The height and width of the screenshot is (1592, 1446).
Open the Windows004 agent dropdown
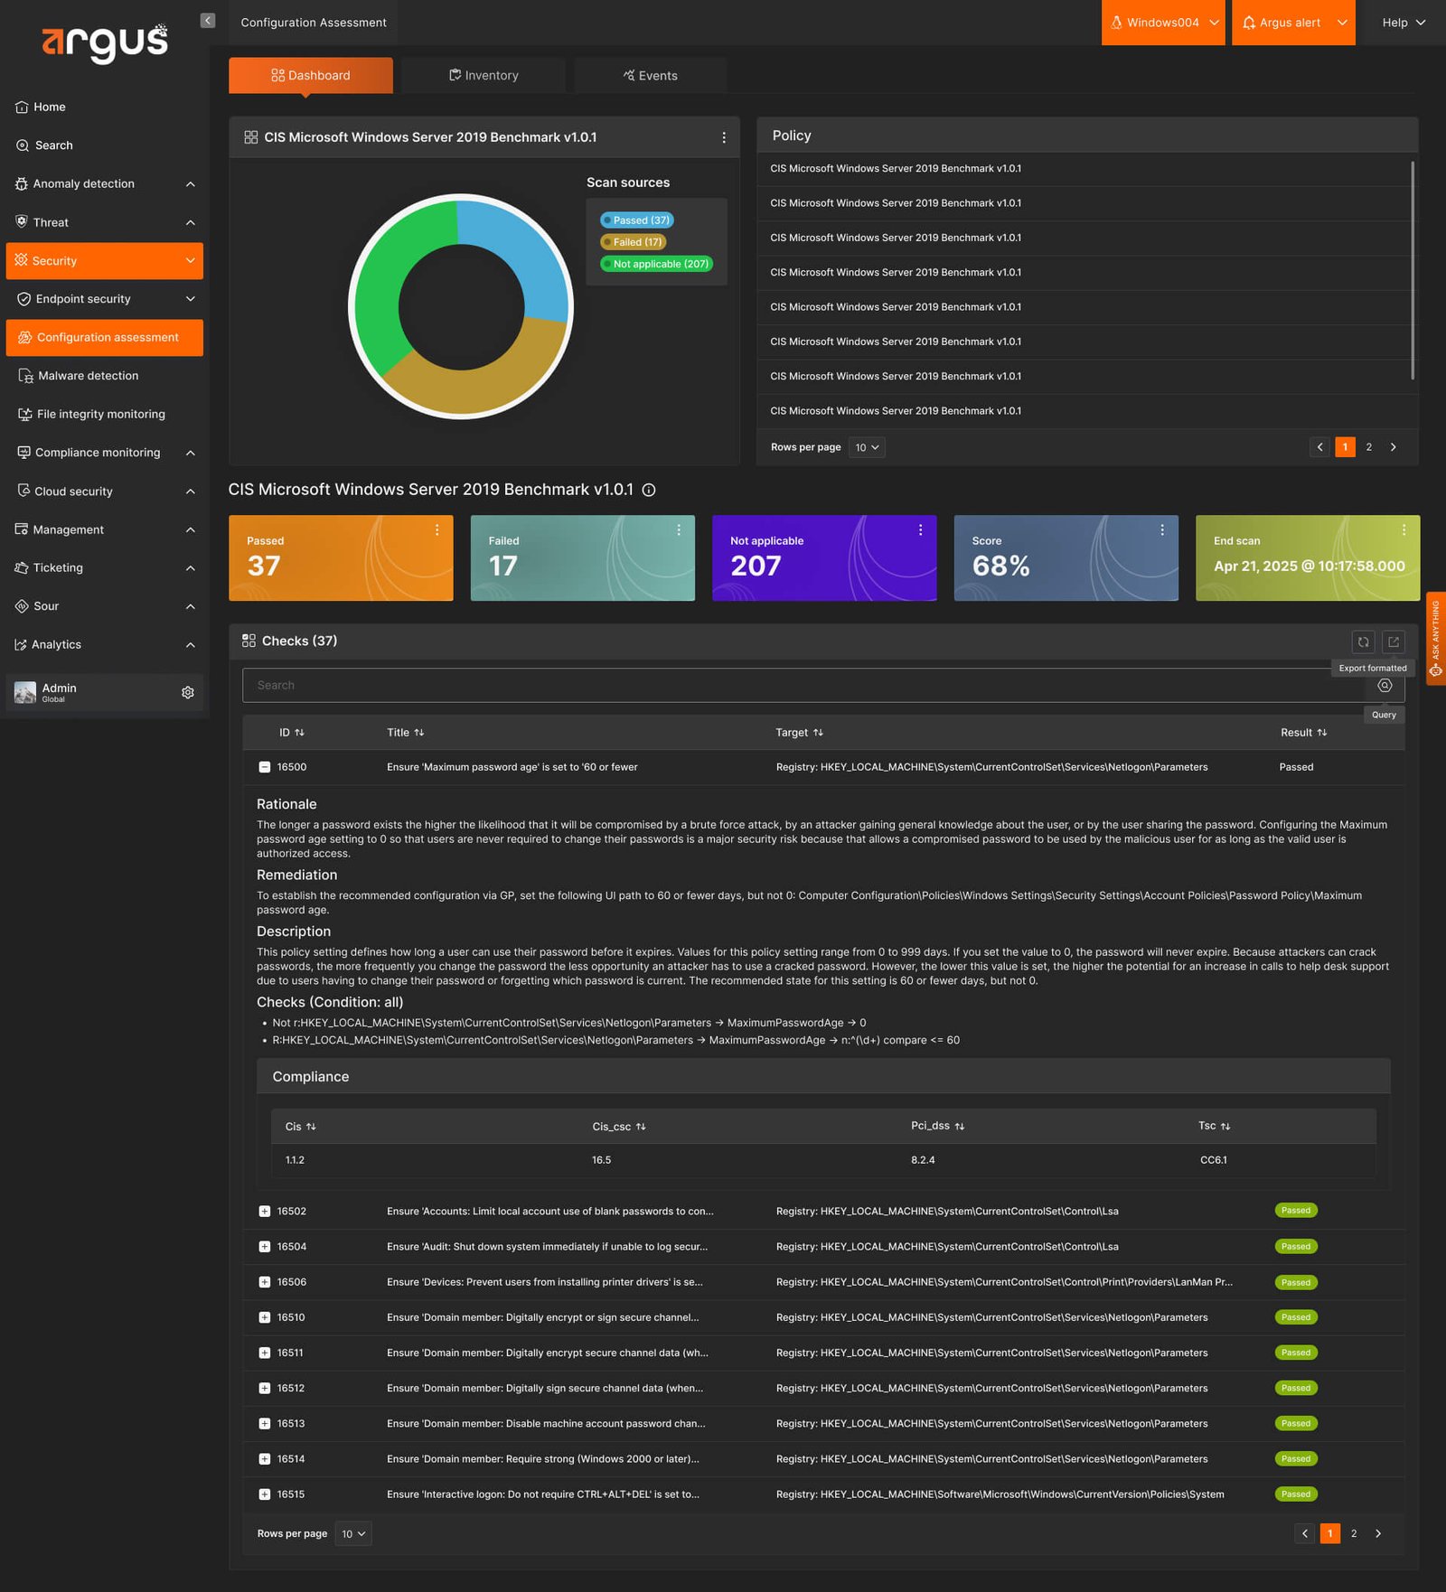[x=1163, y=23]
